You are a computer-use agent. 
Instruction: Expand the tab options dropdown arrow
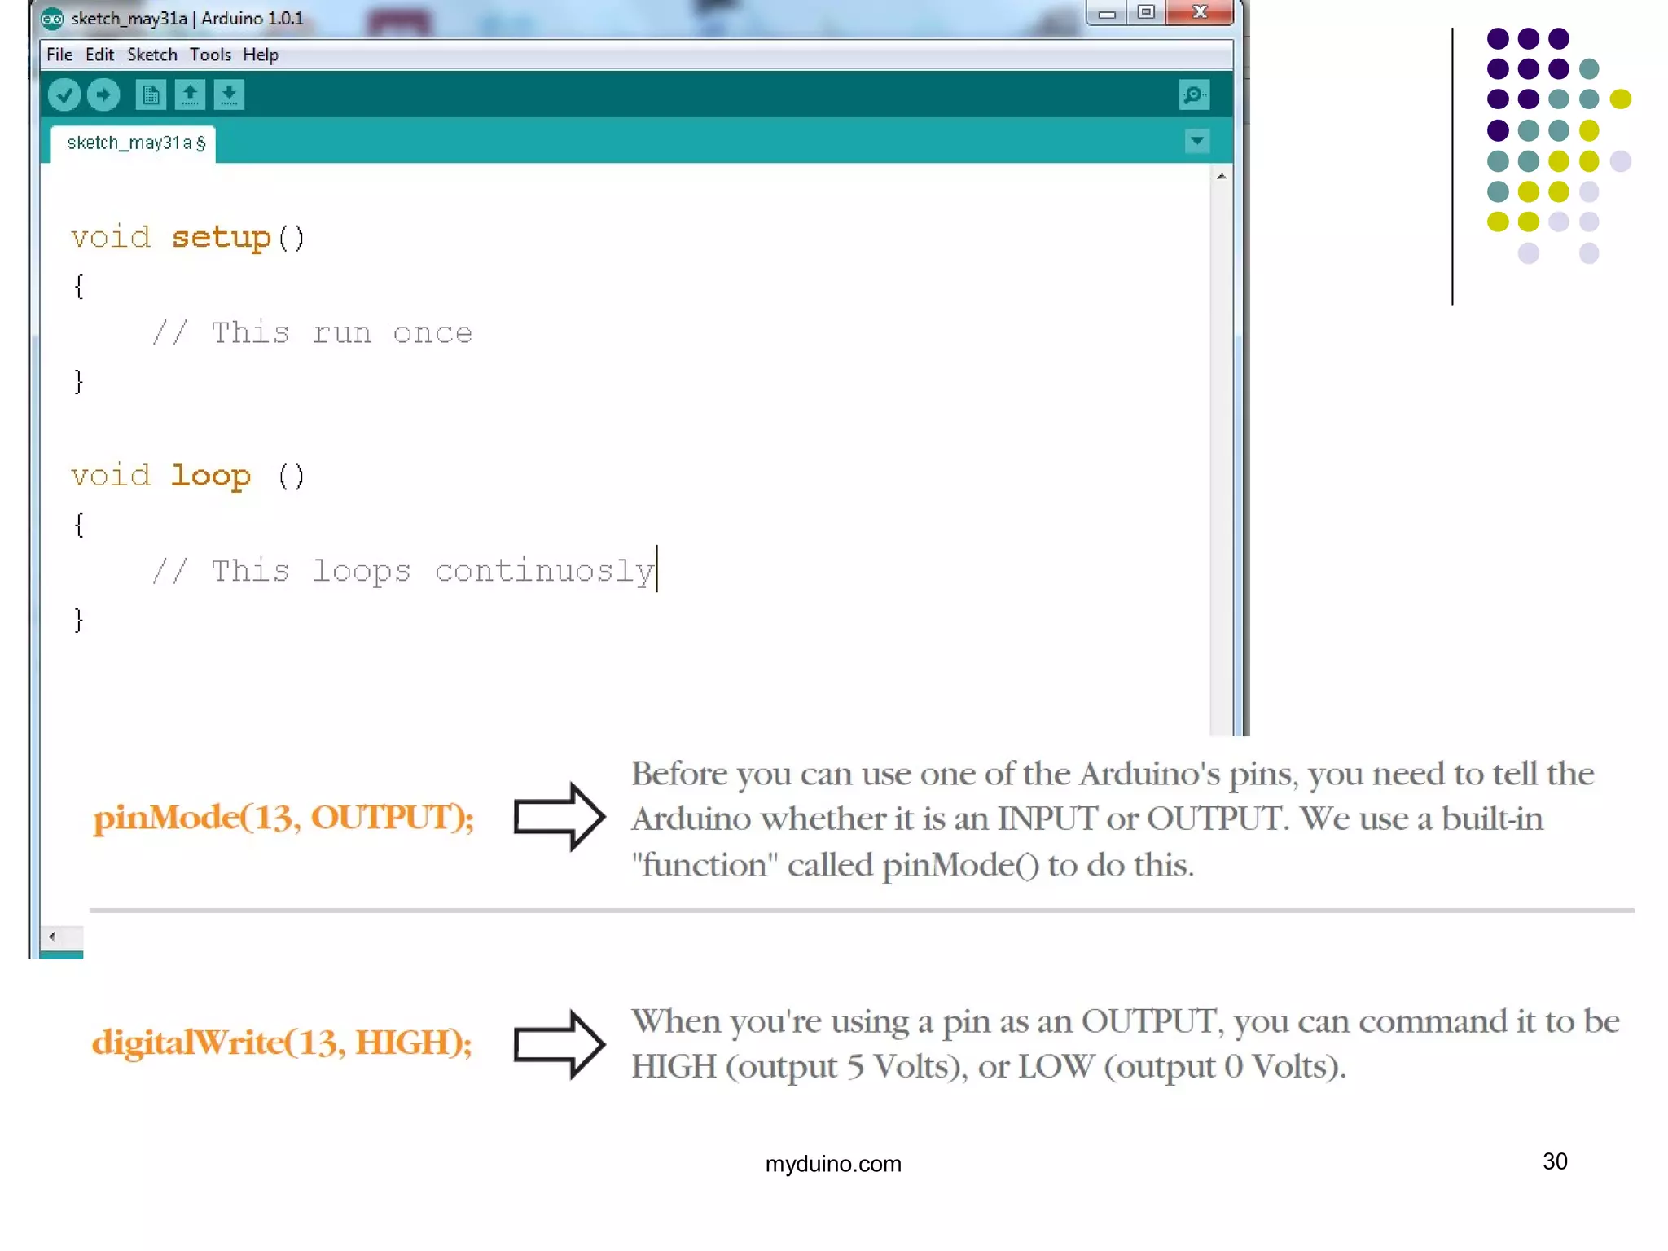tap(1196, 141)
